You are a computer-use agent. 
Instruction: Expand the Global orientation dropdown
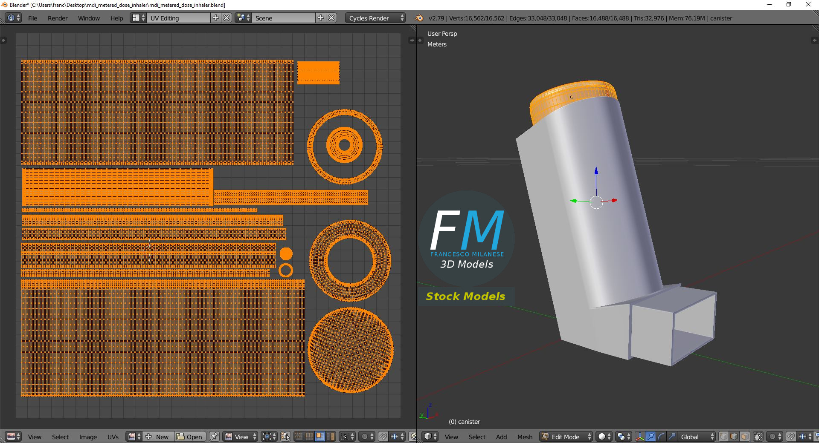pos(697,437)
